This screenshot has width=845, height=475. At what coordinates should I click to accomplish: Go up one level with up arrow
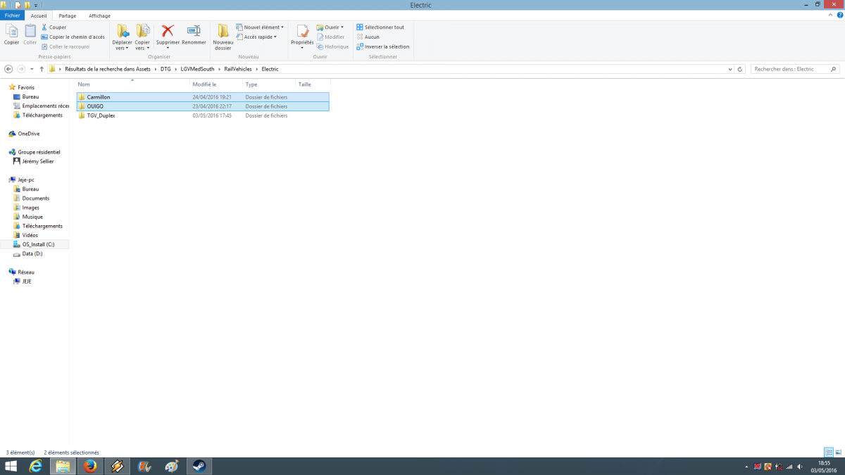pos(42,69)
